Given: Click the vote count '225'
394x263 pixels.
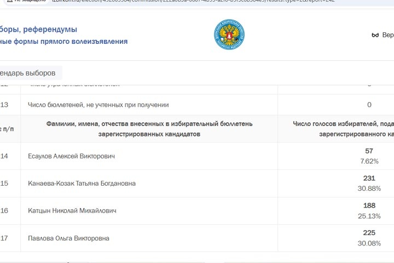Looking at the screenshot, I should point(369,232).
